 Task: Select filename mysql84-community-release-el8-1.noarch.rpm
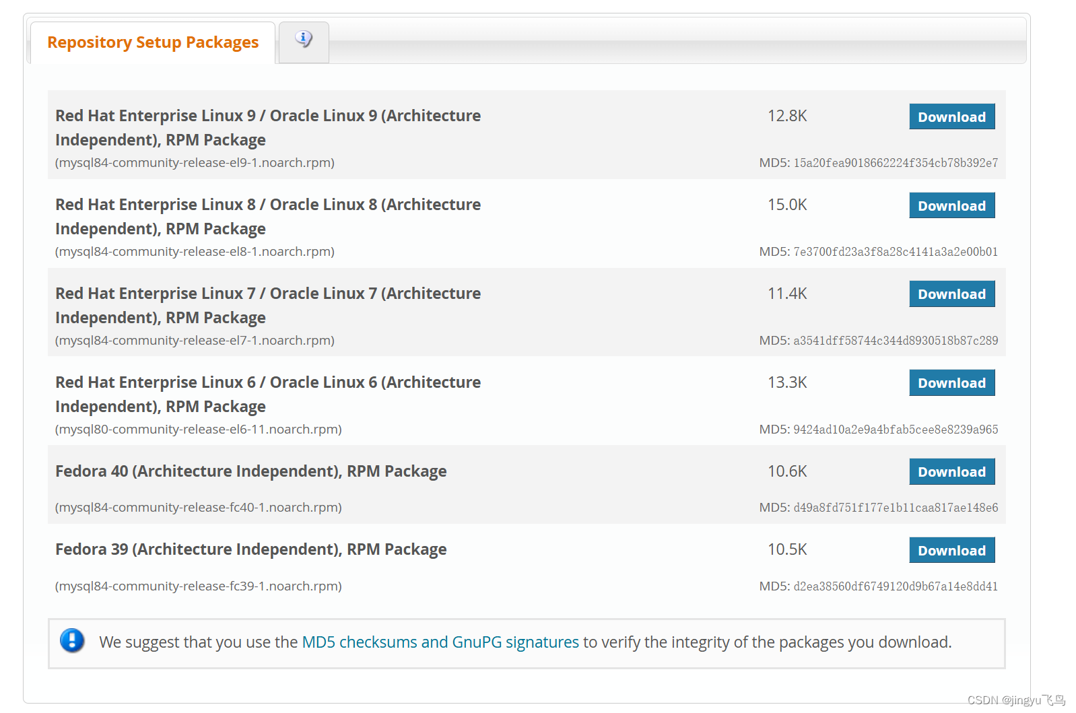click(195, 251)
